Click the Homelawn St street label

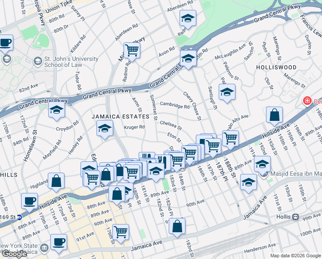[x=30, y=146]
